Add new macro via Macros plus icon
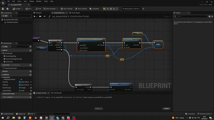 click(x=30, y=71)
